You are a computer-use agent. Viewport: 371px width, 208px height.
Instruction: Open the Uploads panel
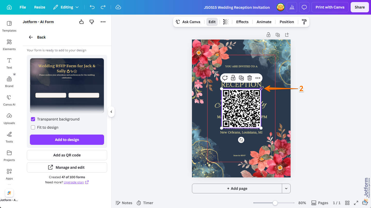[x=9, y=119]
